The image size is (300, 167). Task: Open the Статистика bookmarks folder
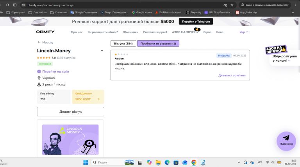(59, 12)
